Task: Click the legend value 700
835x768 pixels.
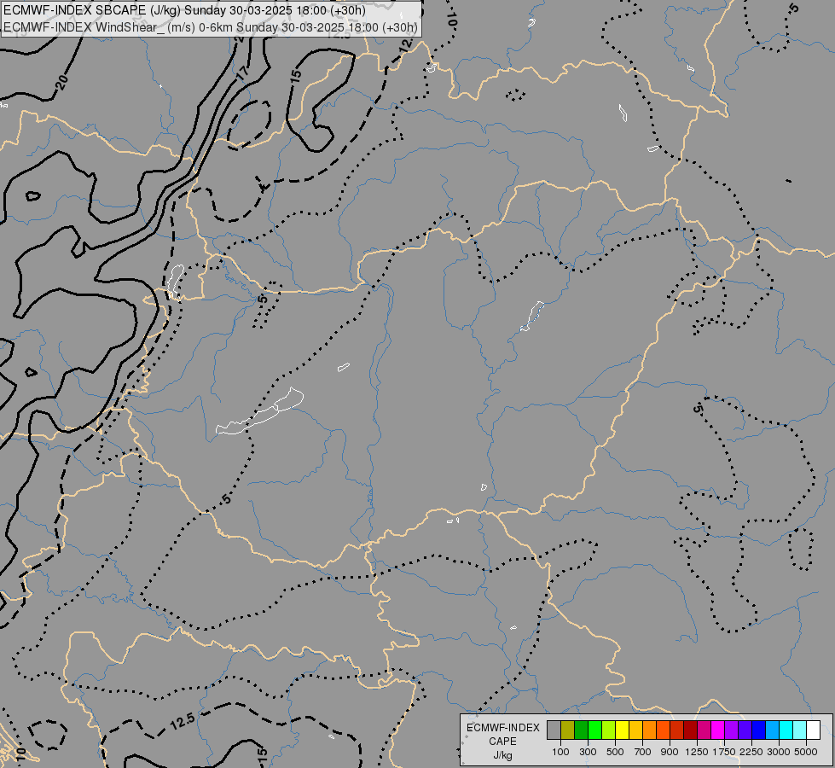Action: 643,752
